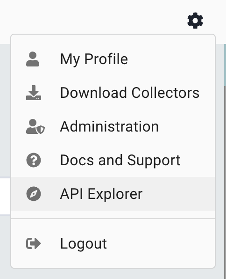Click the "Collectors" word in the download entry

pyautogui.click(x=165, y=93)
